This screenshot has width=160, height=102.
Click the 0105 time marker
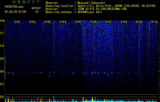pyautogui.click(x=78, y=22)
